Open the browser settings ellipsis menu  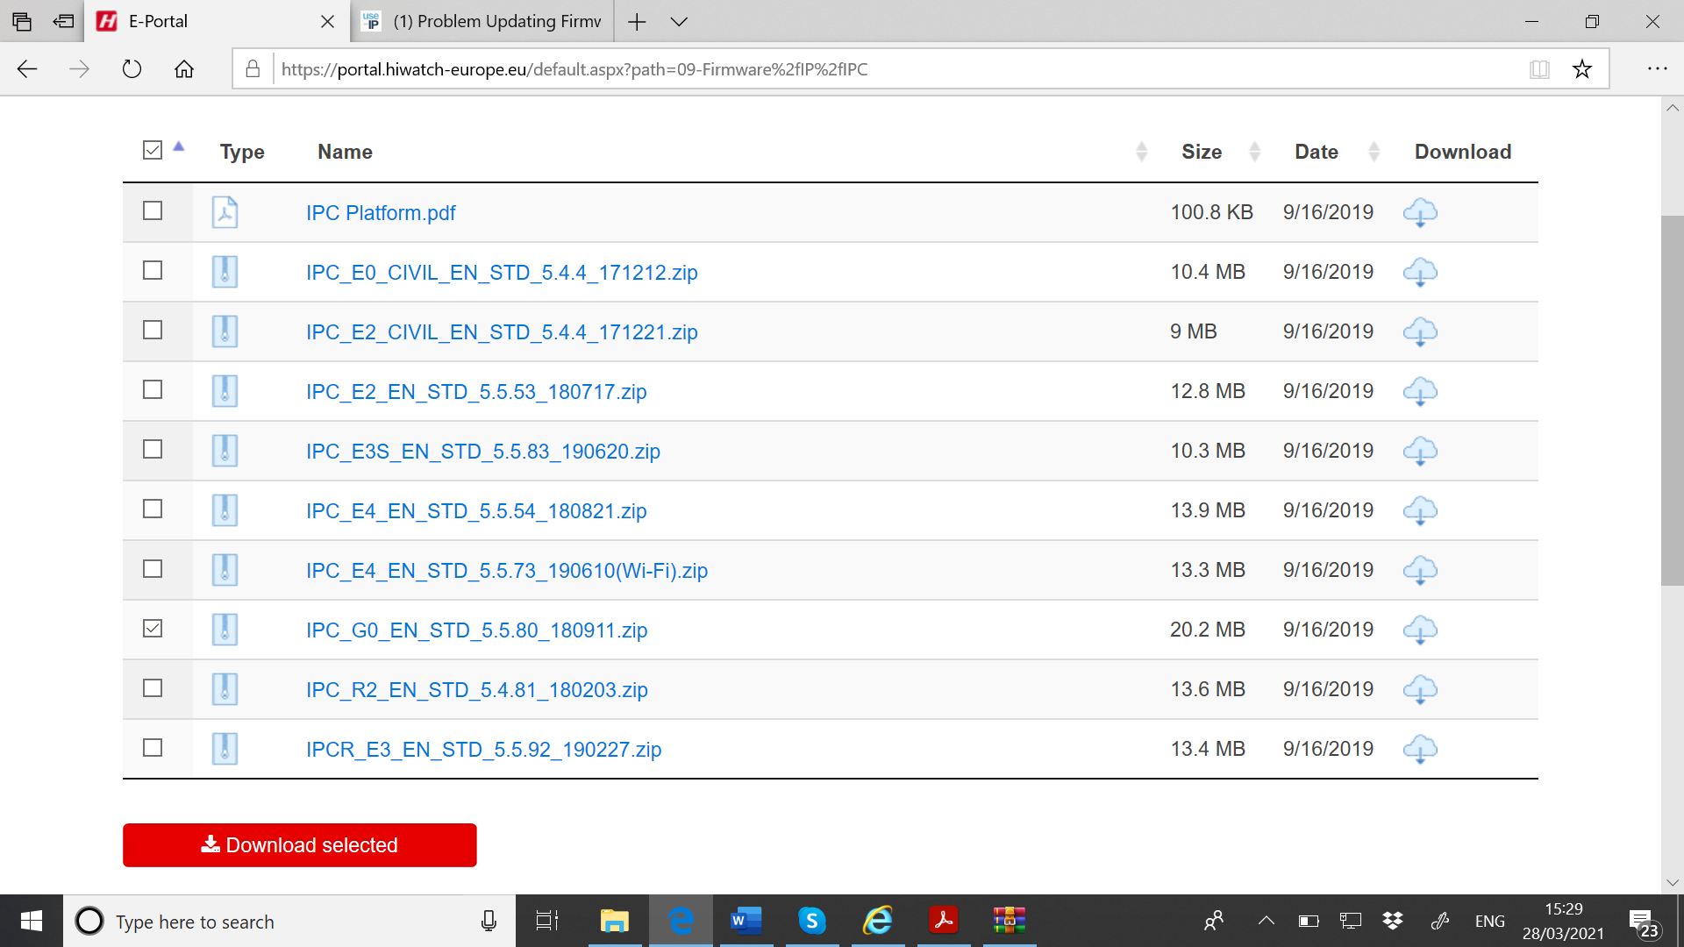(x=1657, y=69)
